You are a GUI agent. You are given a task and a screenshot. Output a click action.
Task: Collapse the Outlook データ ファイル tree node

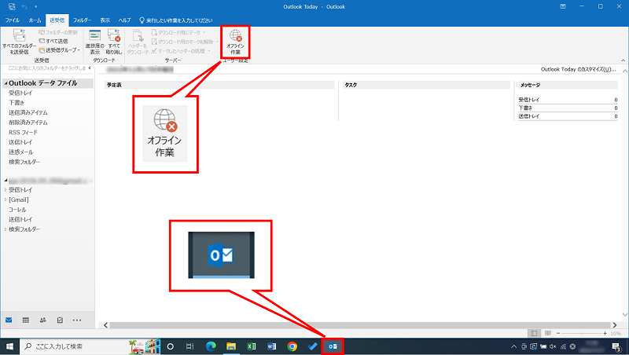[6, 83]
